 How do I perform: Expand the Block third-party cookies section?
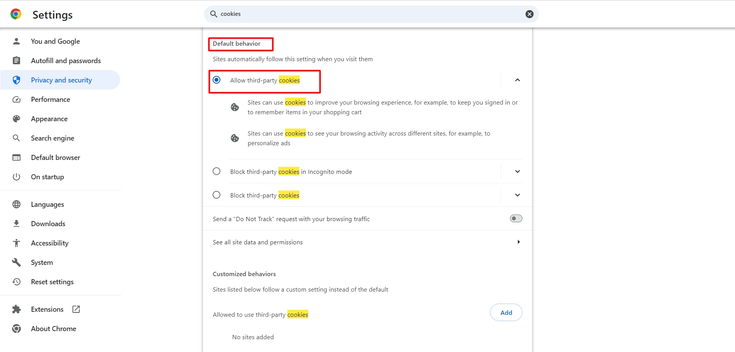click(x=517, y=195)
